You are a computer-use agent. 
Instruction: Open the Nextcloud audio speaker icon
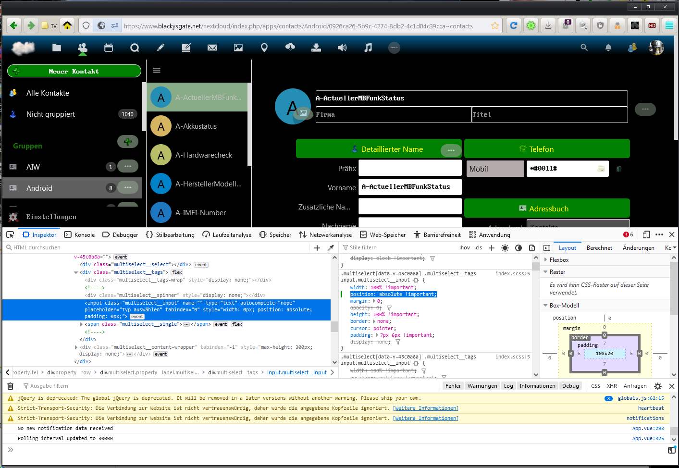pos(342,48)
